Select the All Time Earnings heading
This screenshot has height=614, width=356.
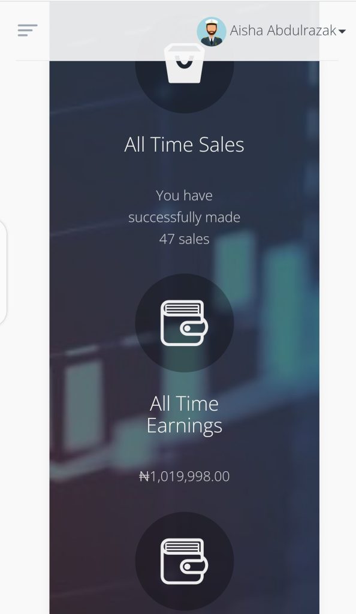(184, 415)
